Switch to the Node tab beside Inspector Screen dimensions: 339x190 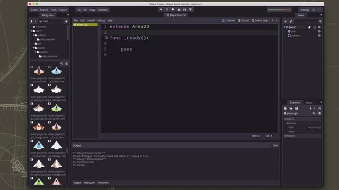point(309,103)
